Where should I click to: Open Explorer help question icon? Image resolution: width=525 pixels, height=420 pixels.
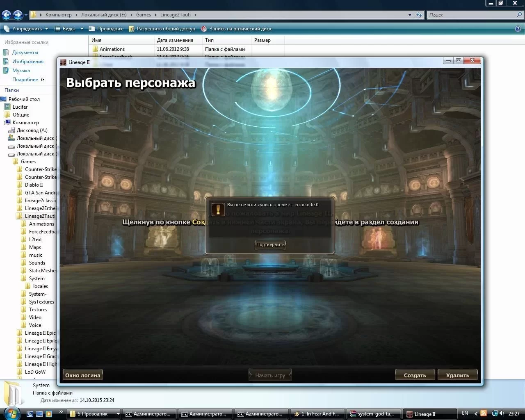518,29
